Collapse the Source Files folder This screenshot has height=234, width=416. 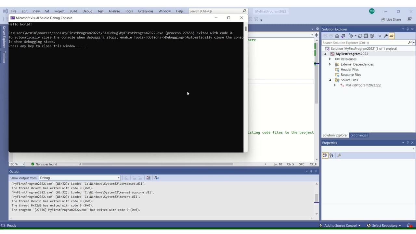pos(330,80)
